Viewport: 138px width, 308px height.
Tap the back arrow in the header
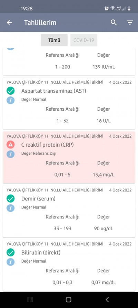pyautogui.click(x=9, y=23)
